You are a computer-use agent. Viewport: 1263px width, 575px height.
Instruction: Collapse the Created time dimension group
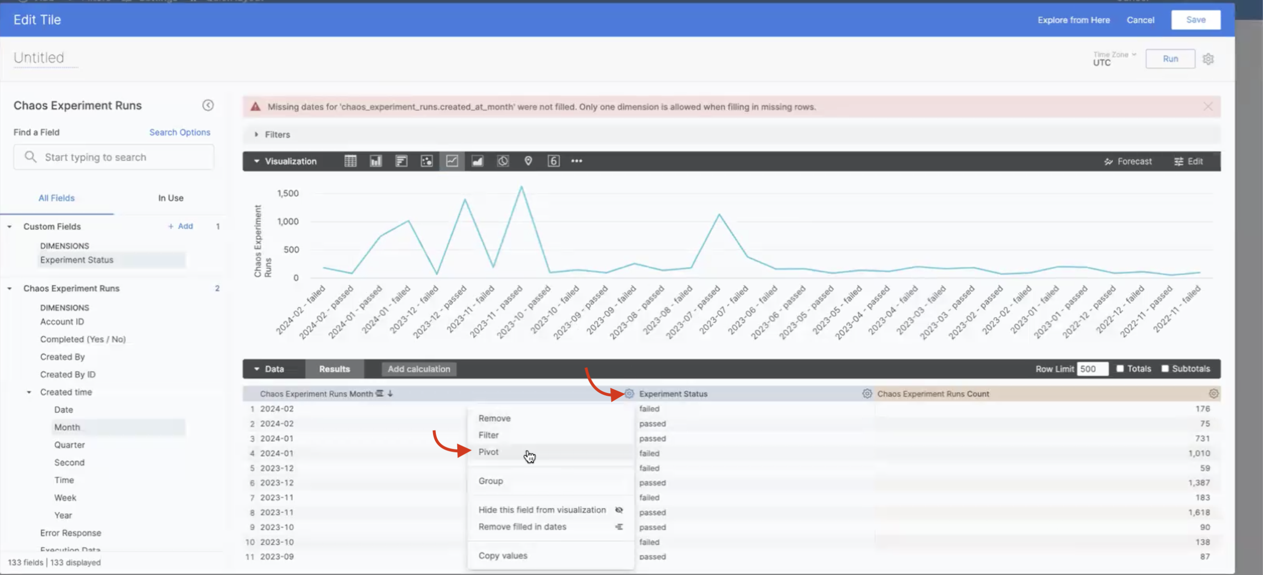click(29, 392)
